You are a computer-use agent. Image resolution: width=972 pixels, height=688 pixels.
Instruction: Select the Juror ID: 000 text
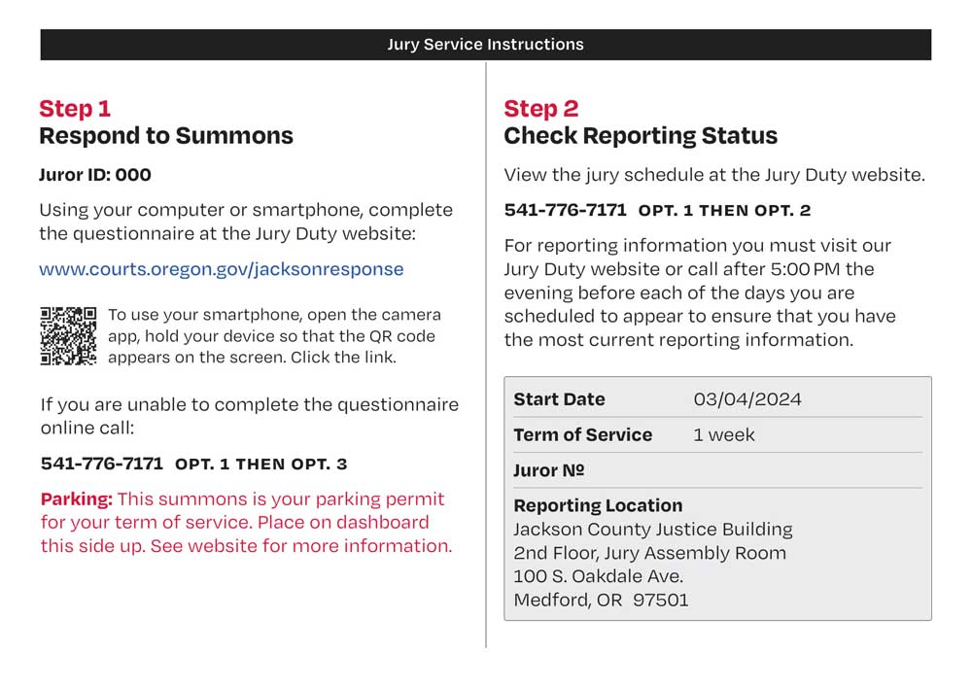point(95,175)
